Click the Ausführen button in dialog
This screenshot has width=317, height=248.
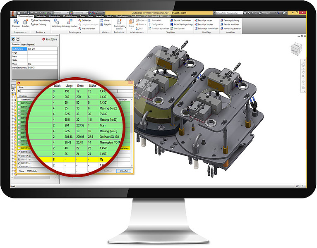coord(108,171)
